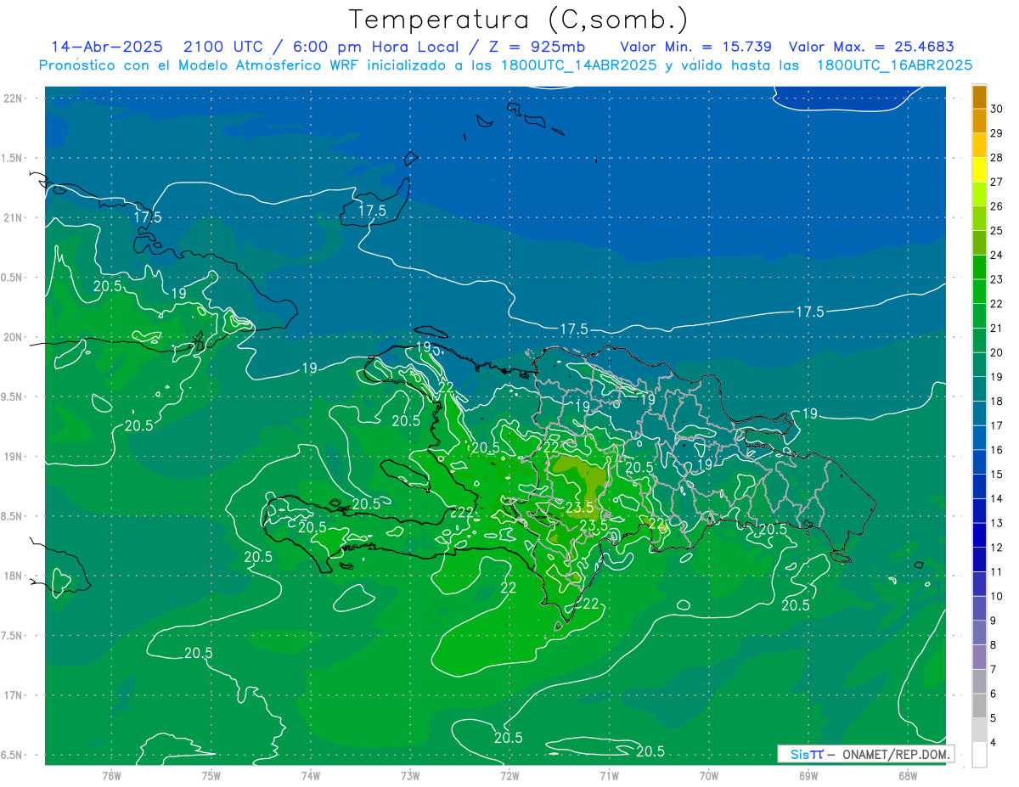Click the legend value '16'
This screenshot has width=1019, height=787.
tap(997, 450)
